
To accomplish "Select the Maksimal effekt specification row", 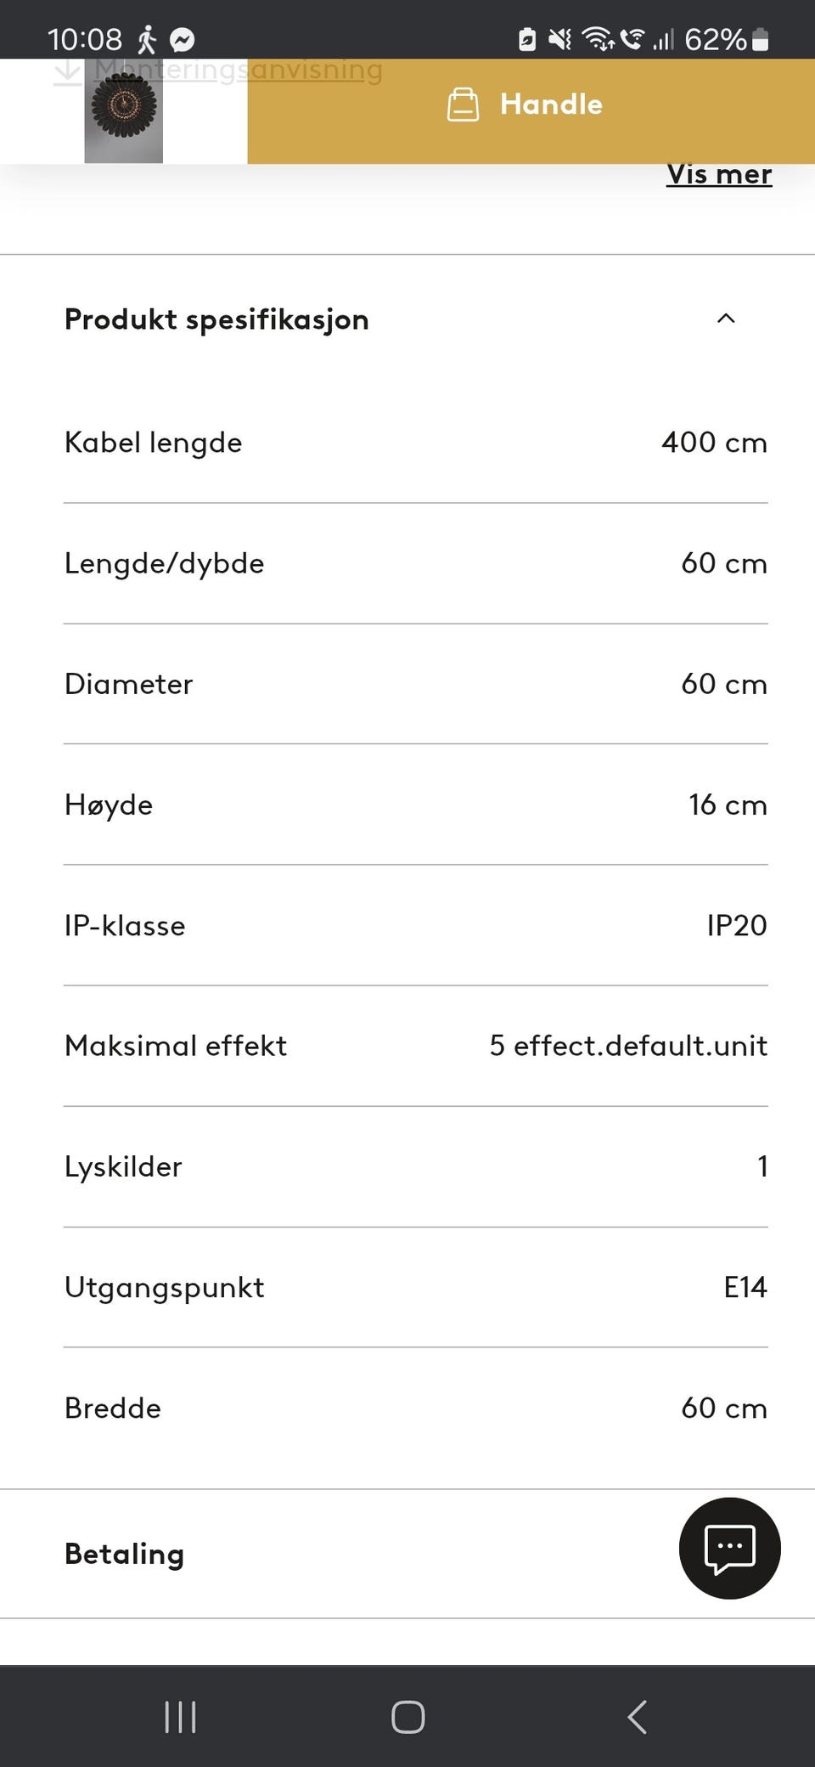I will [416, 1046].
